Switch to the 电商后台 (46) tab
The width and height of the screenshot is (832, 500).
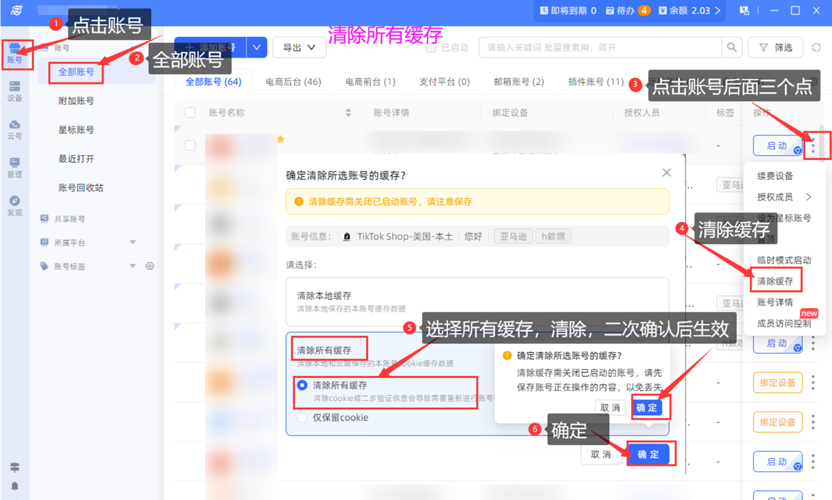coord(293,82)
